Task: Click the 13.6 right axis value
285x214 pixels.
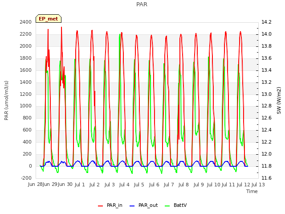Action: 266,58
